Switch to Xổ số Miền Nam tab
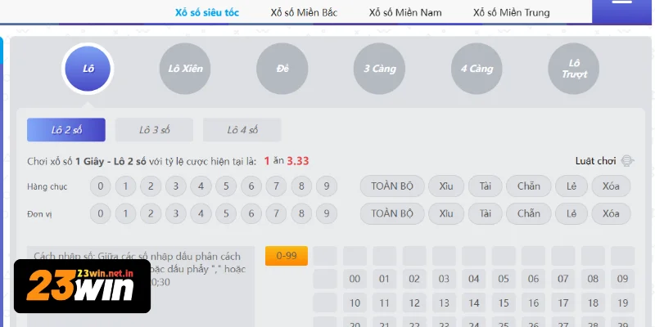 (x=405, y=12)
